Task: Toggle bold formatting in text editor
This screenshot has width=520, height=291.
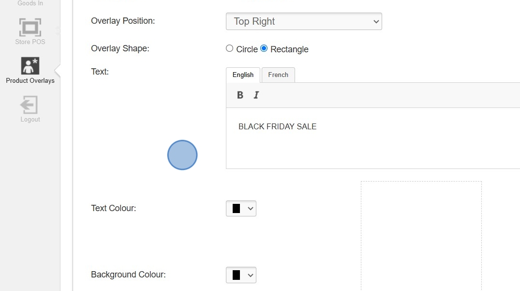Action: click(x=240, y=95)
